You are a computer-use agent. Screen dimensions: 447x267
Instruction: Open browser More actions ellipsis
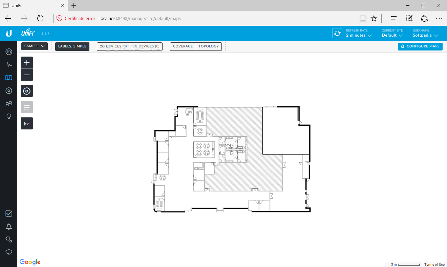(439, 18)
